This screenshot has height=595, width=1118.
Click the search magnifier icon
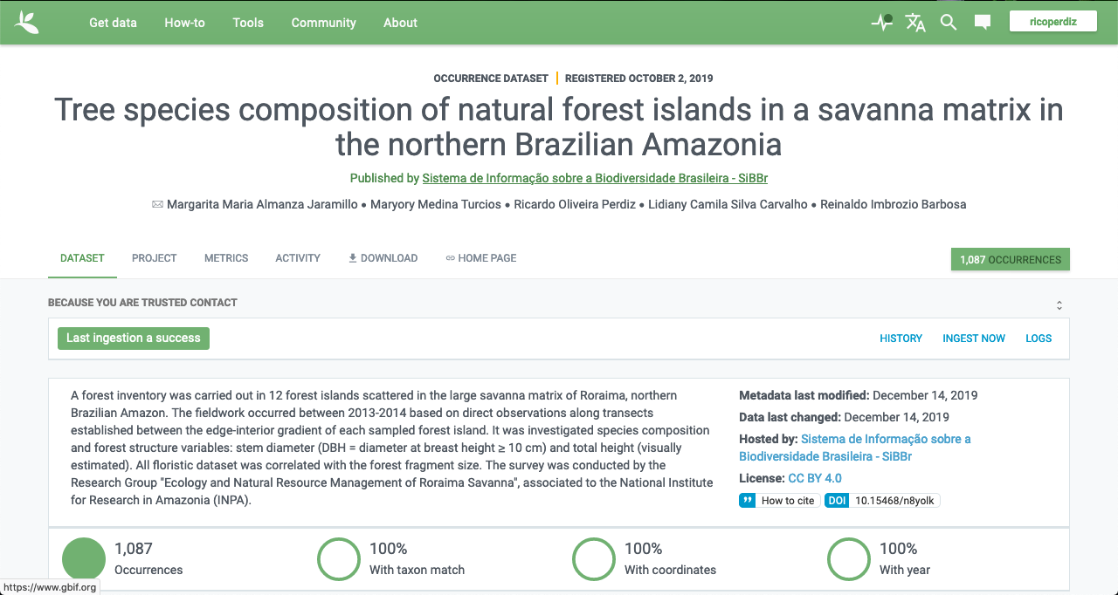pos(949,23)
